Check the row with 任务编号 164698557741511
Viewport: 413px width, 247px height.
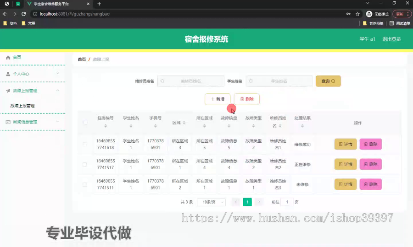(85, 184)
